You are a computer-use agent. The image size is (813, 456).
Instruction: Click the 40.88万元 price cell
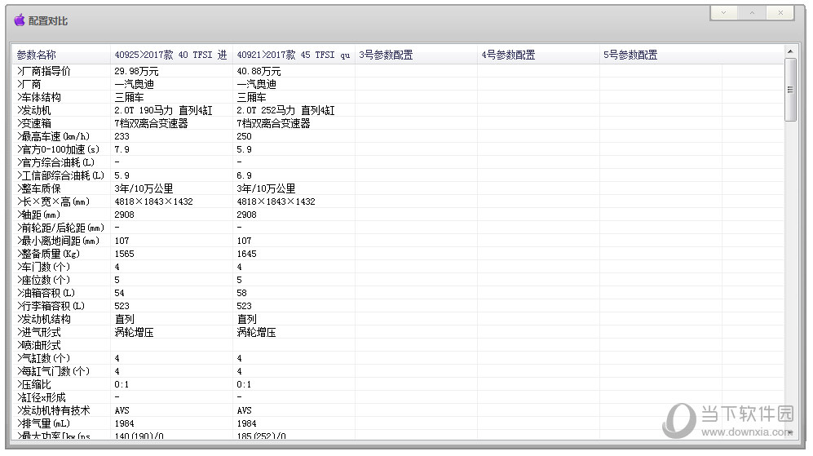pos(258,71)
